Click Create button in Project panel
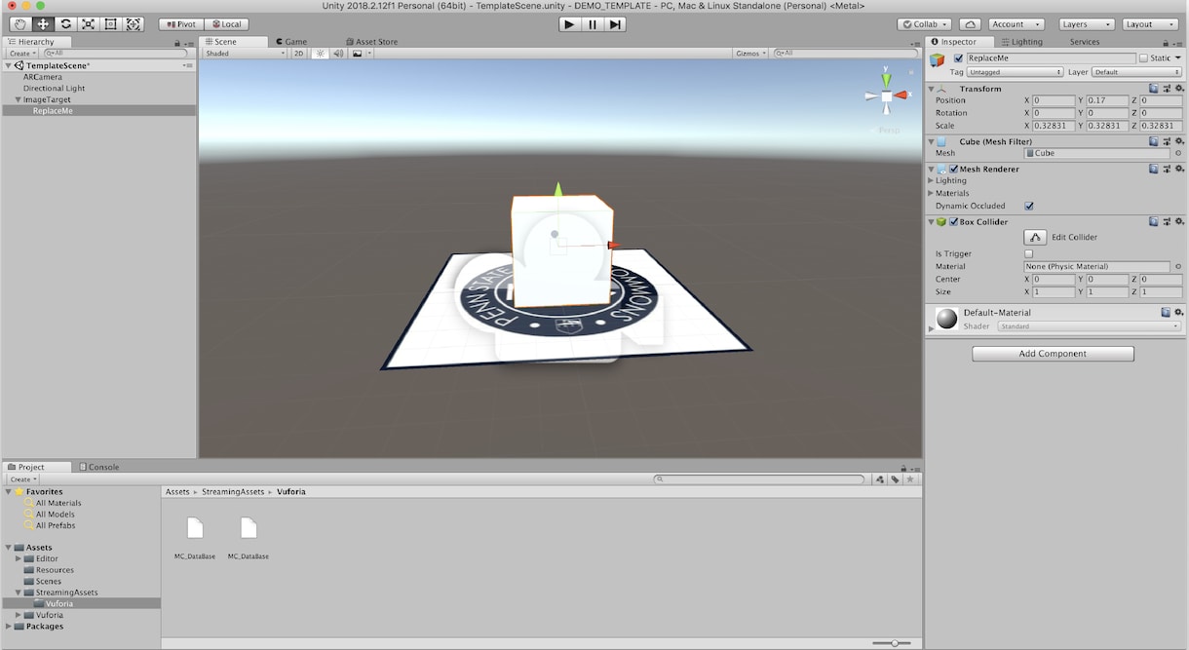The height and width of the screenshot is (650, 1189). point(22,479)
